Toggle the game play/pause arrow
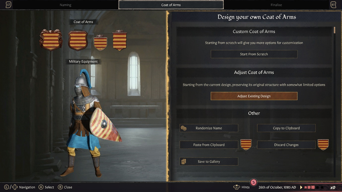342x192 pixels. [x=301, y=187]
